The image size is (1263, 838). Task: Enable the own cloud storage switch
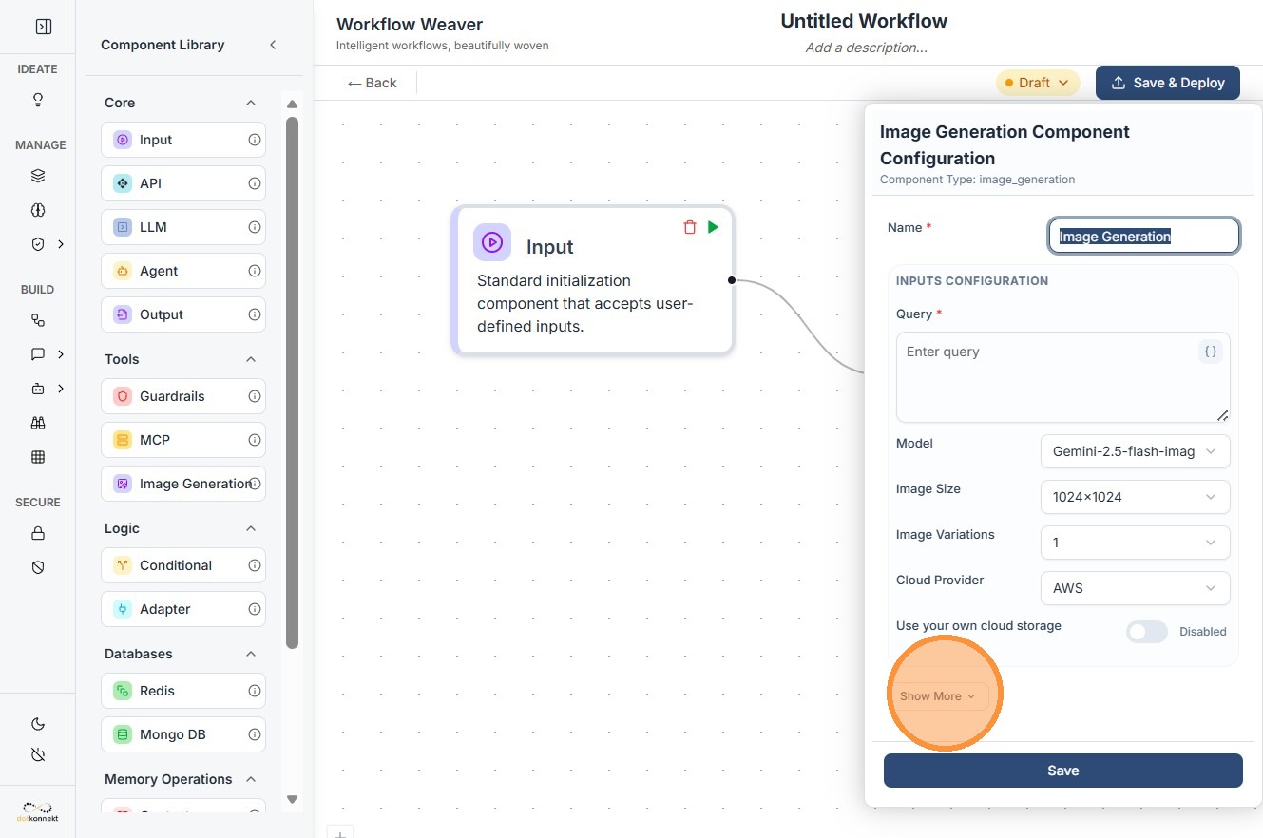[x=1146, y=632]
